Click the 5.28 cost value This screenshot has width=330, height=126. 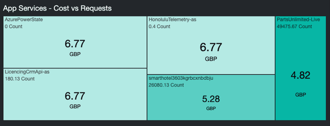(211, 99)
